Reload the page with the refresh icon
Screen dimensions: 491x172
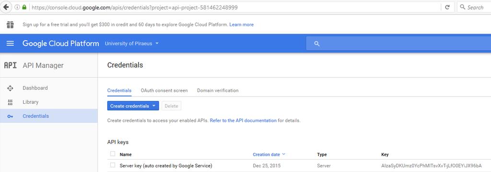tap(447, 7)
